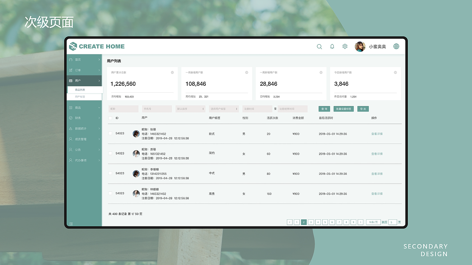Toggle the select-all checkbox beside ID header
This screenshot has height=265, width=472.
(x=110, y=118)
